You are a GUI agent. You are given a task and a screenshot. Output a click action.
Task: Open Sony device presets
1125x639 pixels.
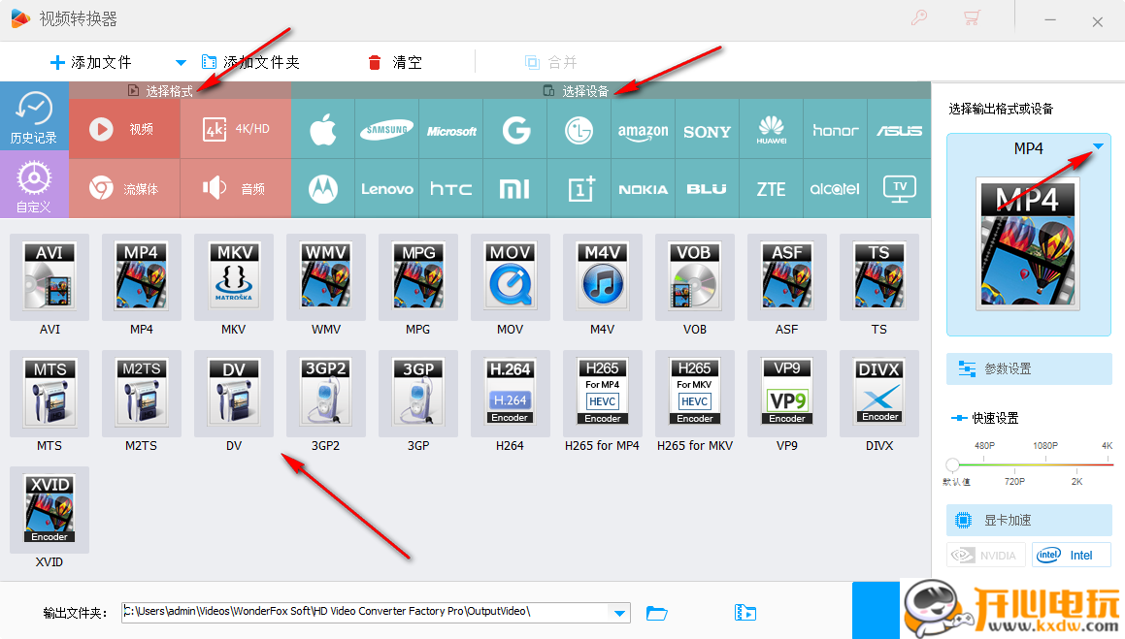coord(708,129)
